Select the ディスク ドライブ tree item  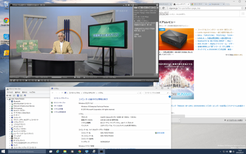click(x=18, y=127)
